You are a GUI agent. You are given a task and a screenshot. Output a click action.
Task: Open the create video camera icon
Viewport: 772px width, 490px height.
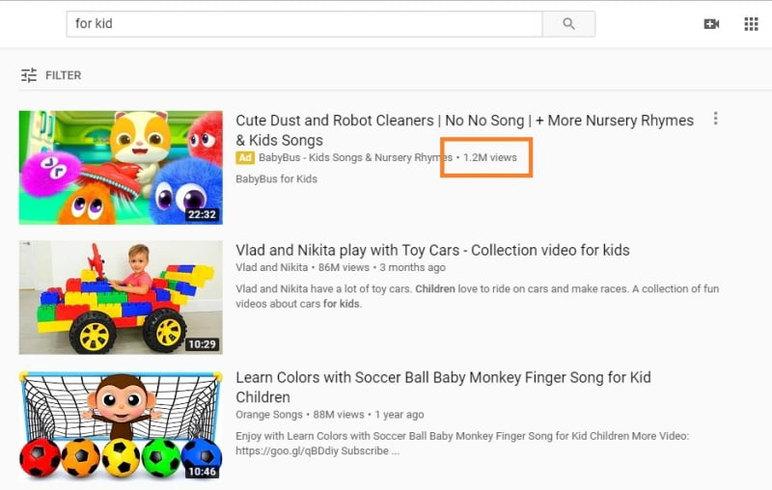tap(712, 24)
